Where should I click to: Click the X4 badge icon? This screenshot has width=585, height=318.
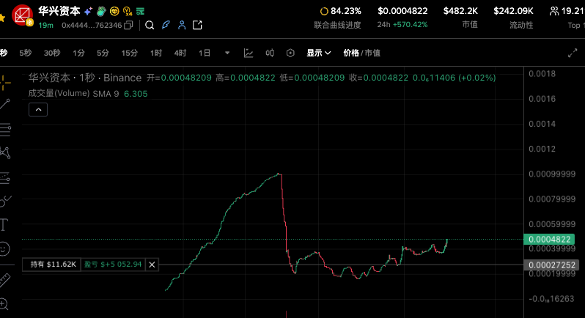point(128,11)
